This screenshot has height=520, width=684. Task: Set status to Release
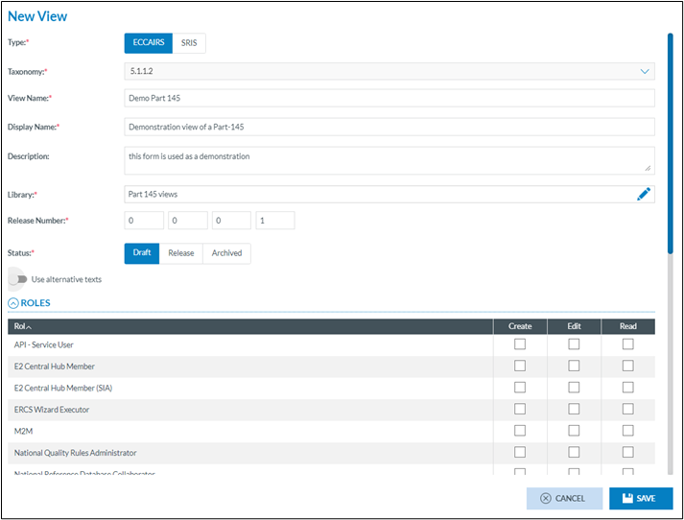pyautogui.click(x=180, y=253)
